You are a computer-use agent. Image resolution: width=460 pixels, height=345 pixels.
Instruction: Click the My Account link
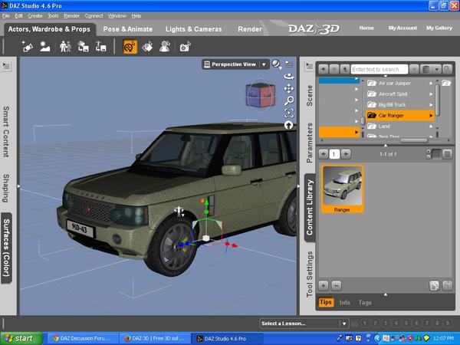pos(402,28)
